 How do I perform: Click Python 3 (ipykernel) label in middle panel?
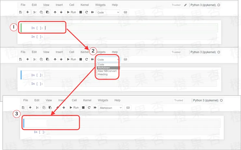[x=203, y=52]
